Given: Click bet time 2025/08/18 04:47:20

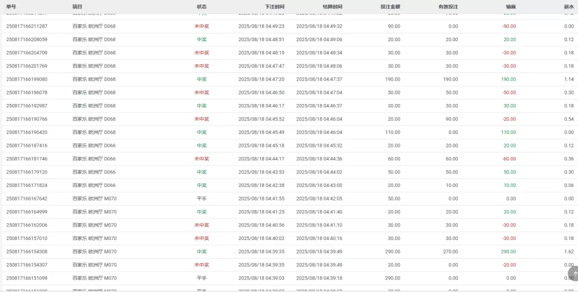Looking at the screenshot, I should [261, 79].
